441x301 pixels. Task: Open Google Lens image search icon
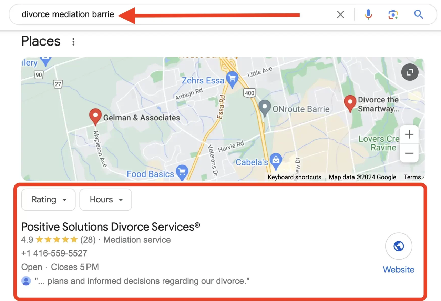tap(393, 14)
